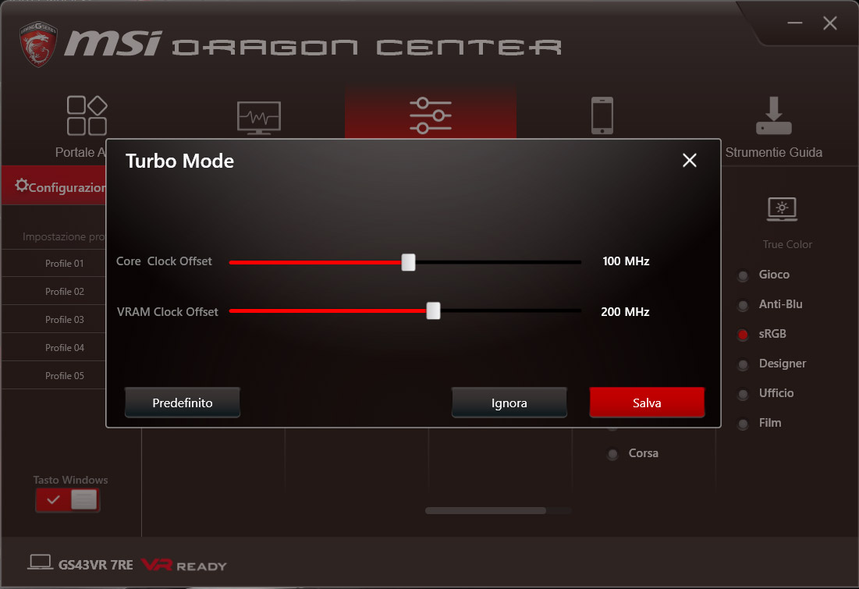Click the GS43VR 7RE laptop icon

40,562
